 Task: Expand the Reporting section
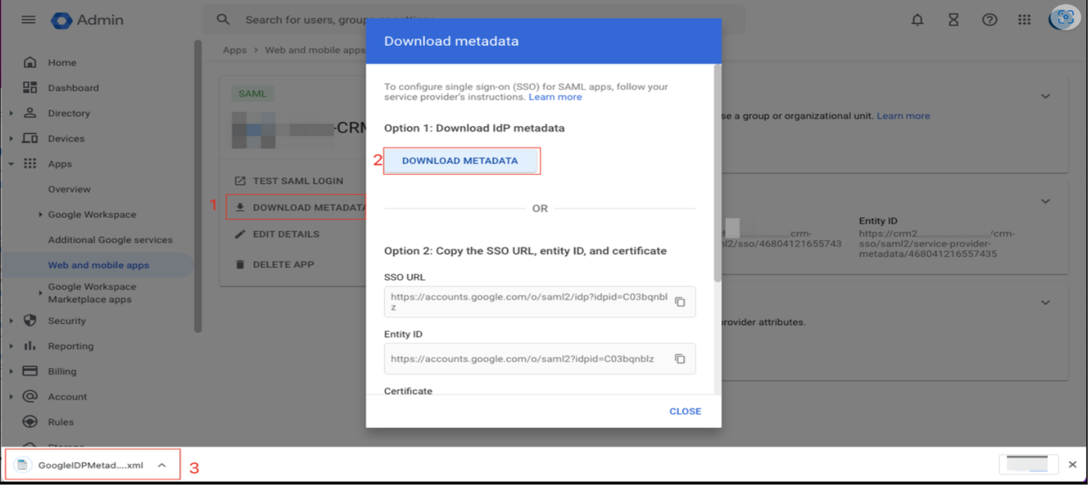(11, 346)
